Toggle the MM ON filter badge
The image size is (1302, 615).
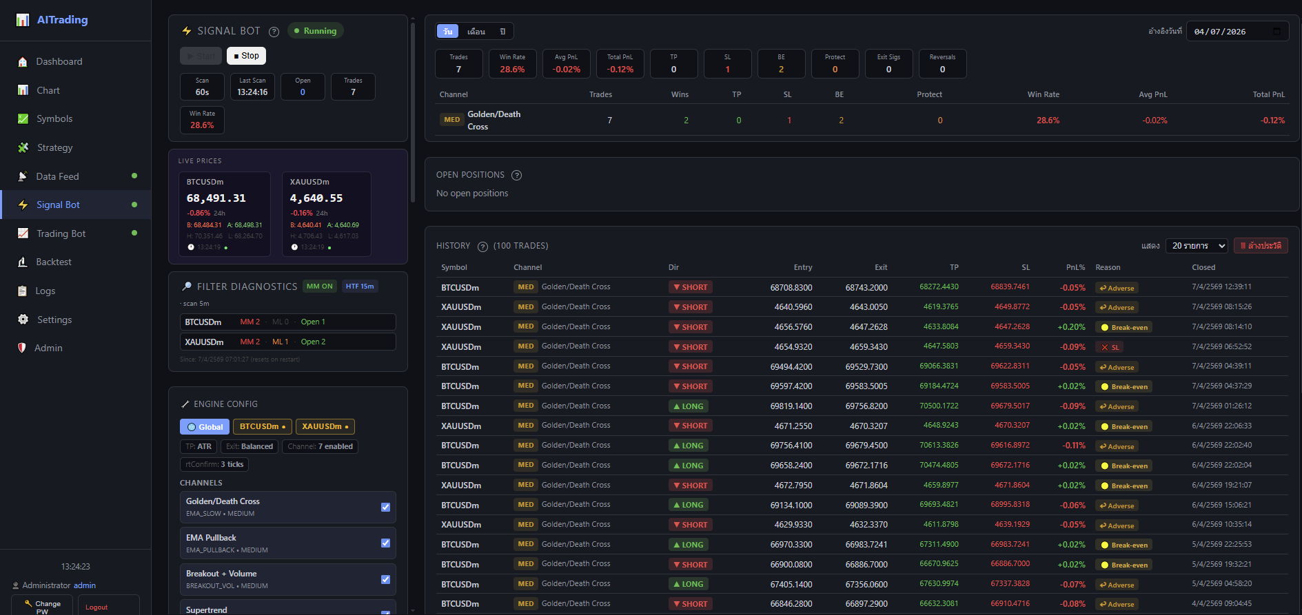pos(319,286)
